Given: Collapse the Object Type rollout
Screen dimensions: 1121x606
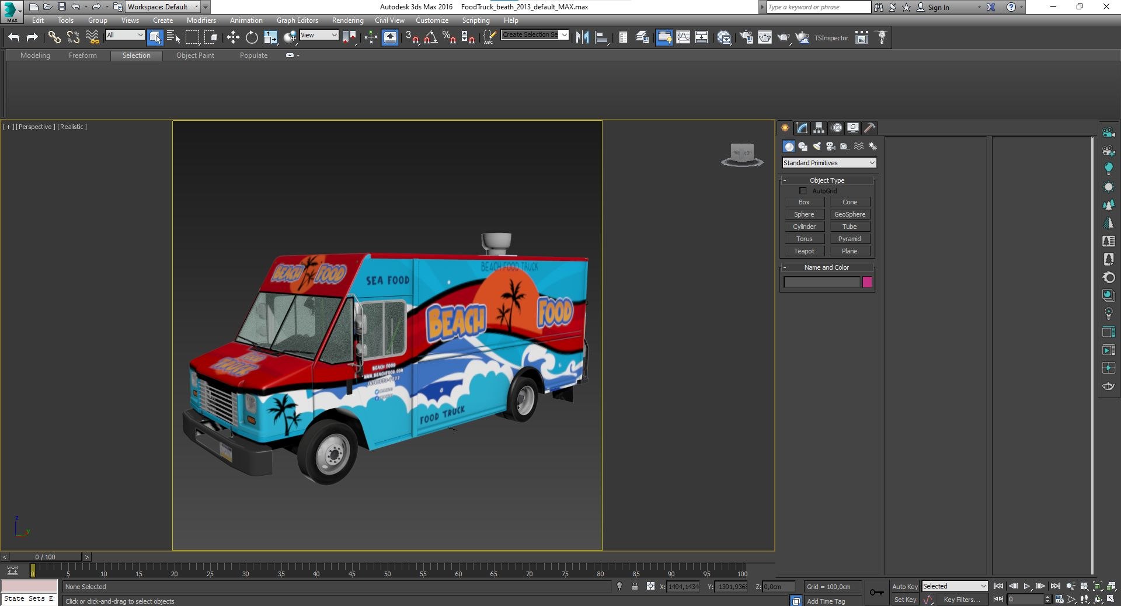Looking at the screenshot, I should pyautogui.click(x=827, y=180).
